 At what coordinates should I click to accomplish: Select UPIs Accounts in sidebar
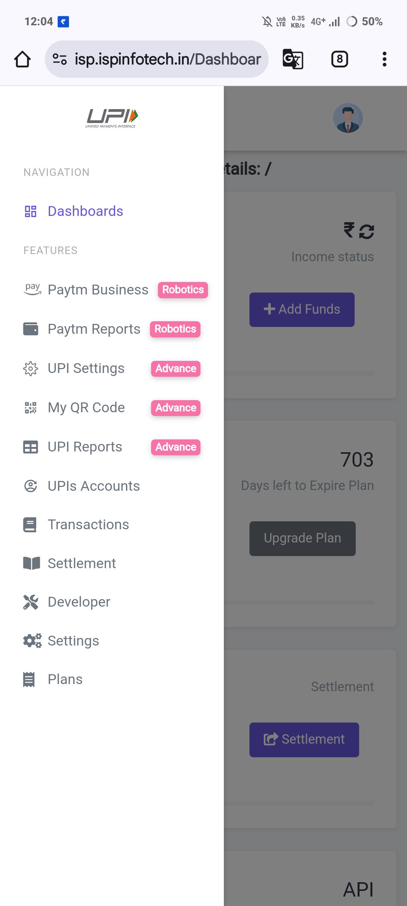pyautogui.click(x=93, y=486)
